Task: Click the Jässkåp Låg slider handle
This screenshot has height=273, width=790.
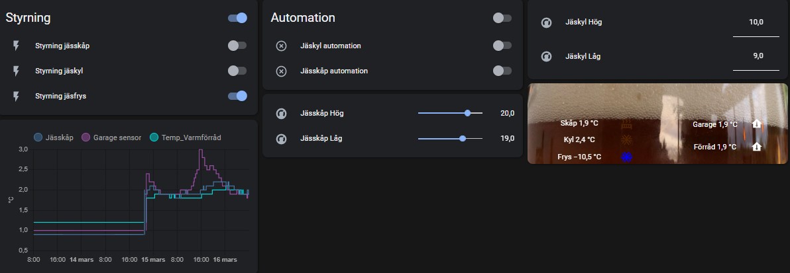Action: coord(463,138)
